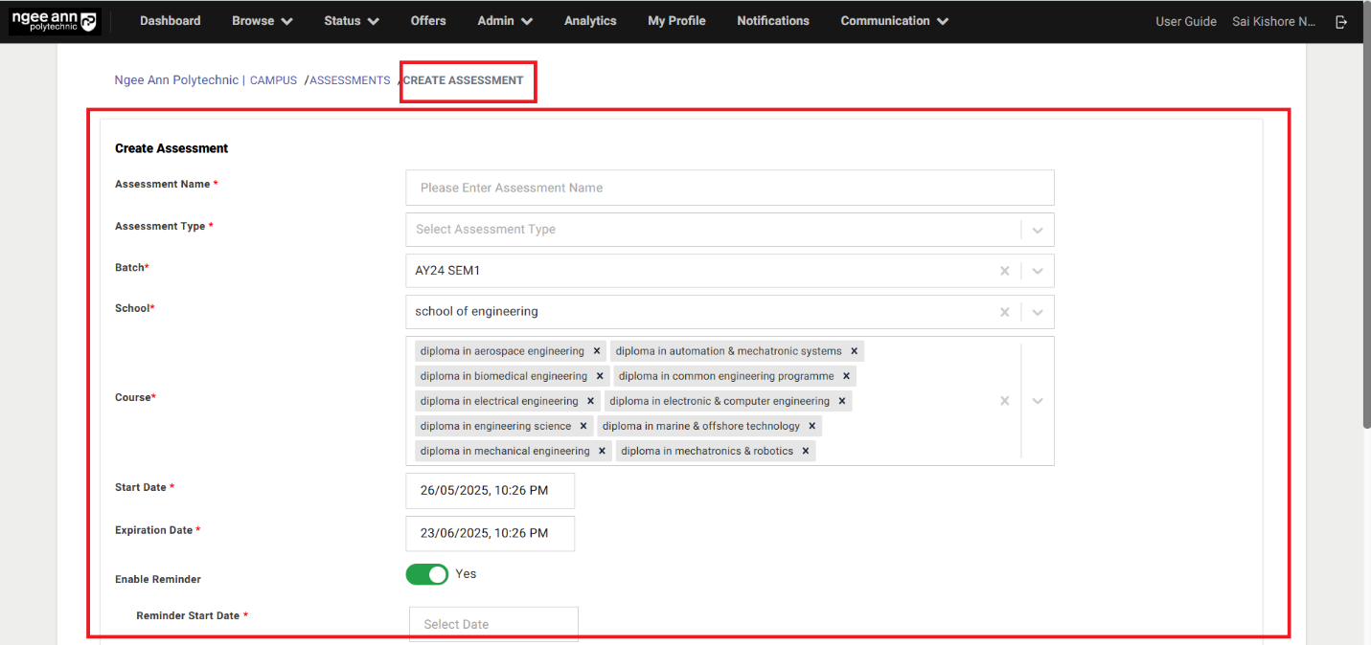Expand the Course dropdown chevron
This screenshot has width=1371, height=645.
1038,401
